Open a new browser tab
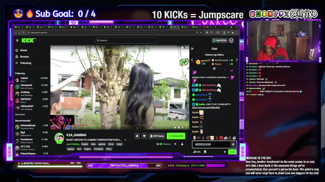 [x=215, y=27]
